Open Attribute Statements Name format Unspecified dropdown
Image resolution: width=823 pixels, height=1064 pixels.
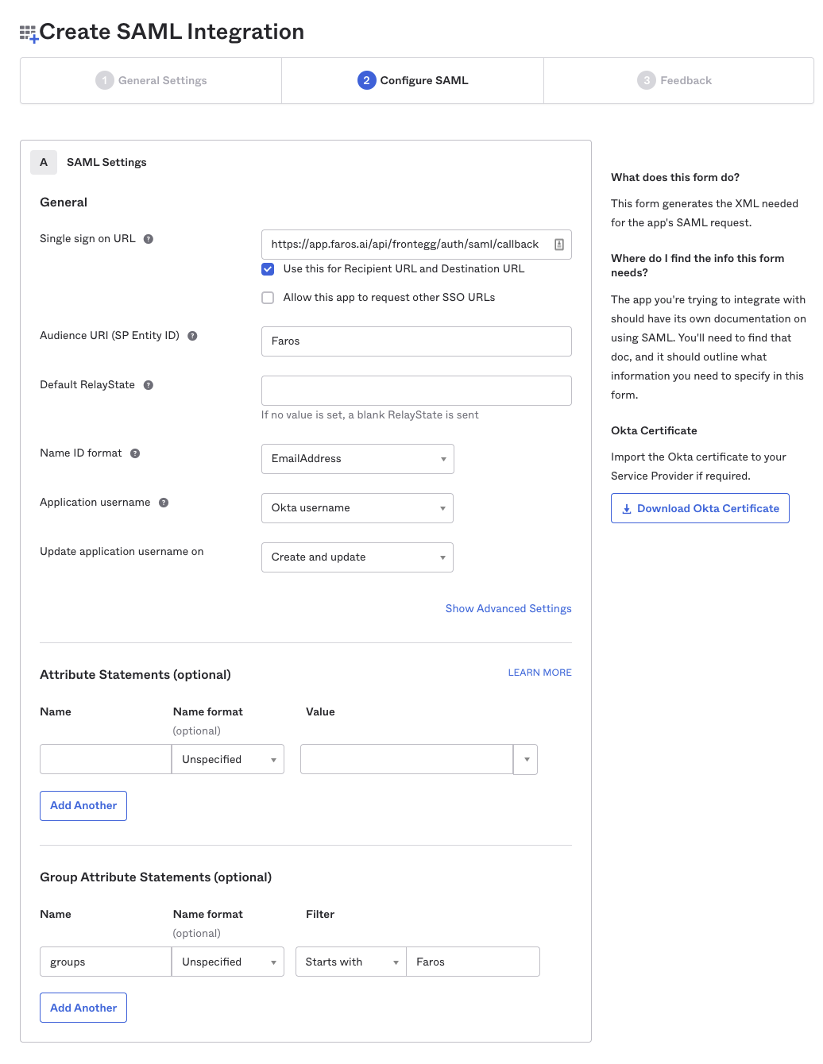[x=228, y=759]
